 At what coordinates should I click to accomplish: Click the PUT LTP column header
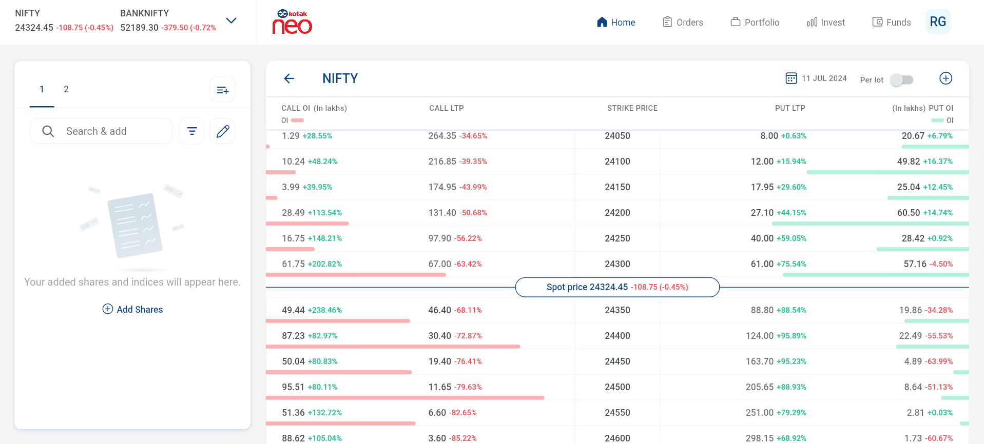[x=789, y=108]
